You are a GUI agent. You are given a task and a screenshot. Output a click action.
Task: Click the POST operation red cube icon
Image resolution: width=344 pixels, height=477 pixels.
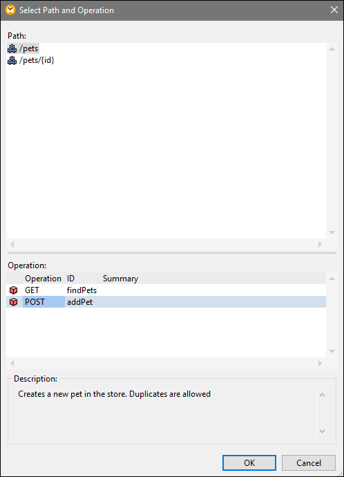tap(13, 302)
